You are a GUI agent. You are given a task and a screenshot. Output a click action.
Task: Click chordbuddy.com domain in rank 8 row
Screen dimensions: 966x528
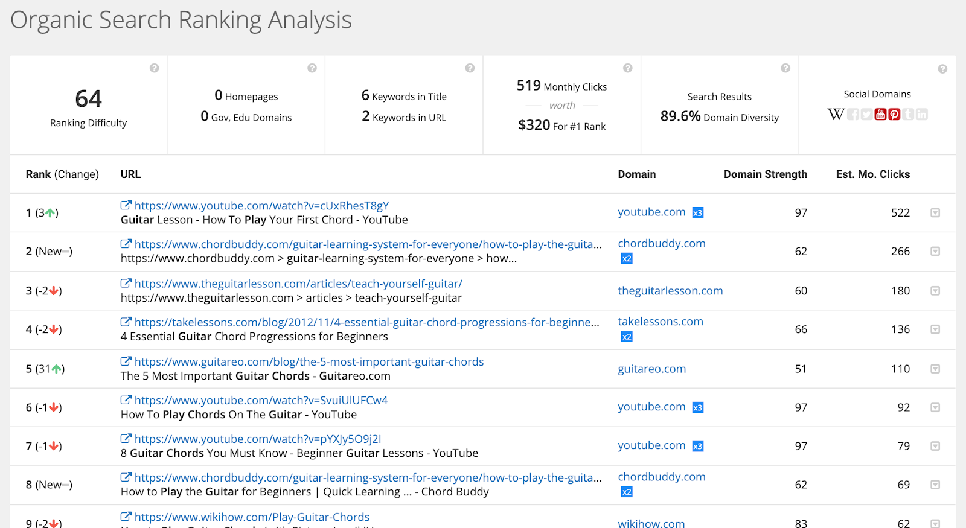662,477
